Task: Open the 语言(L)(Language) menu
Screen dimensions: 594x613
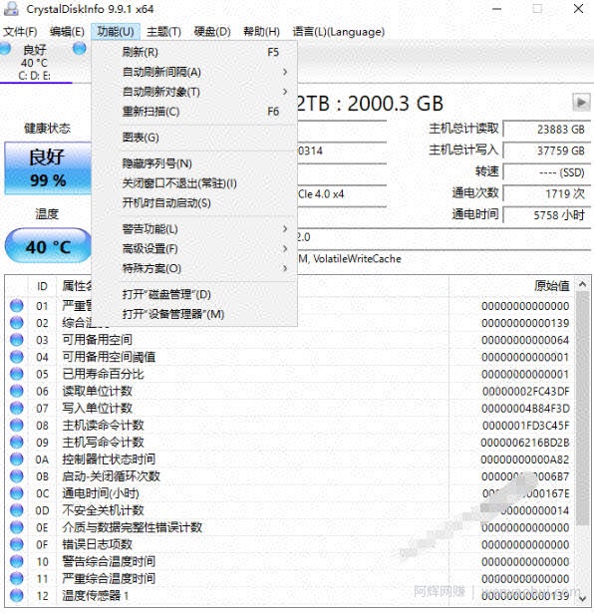Action: click(339, 32)
